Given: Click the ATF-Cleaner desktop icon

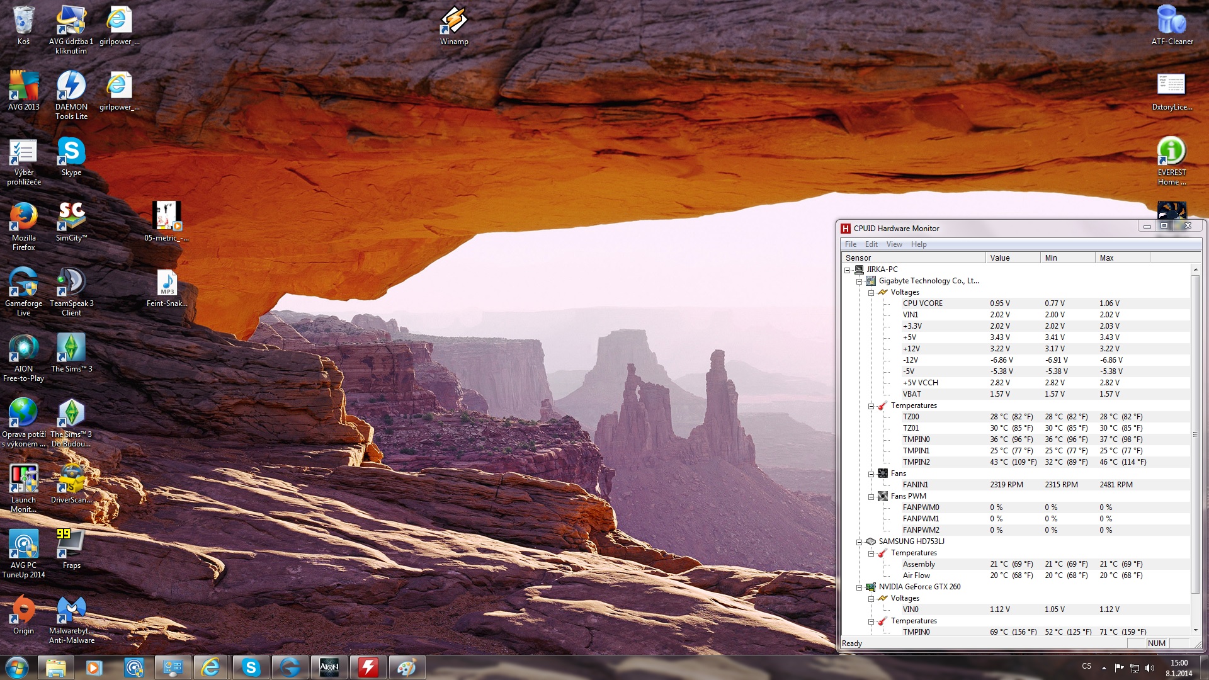Looking at the screenshot, I should (x=1171, y=21).
